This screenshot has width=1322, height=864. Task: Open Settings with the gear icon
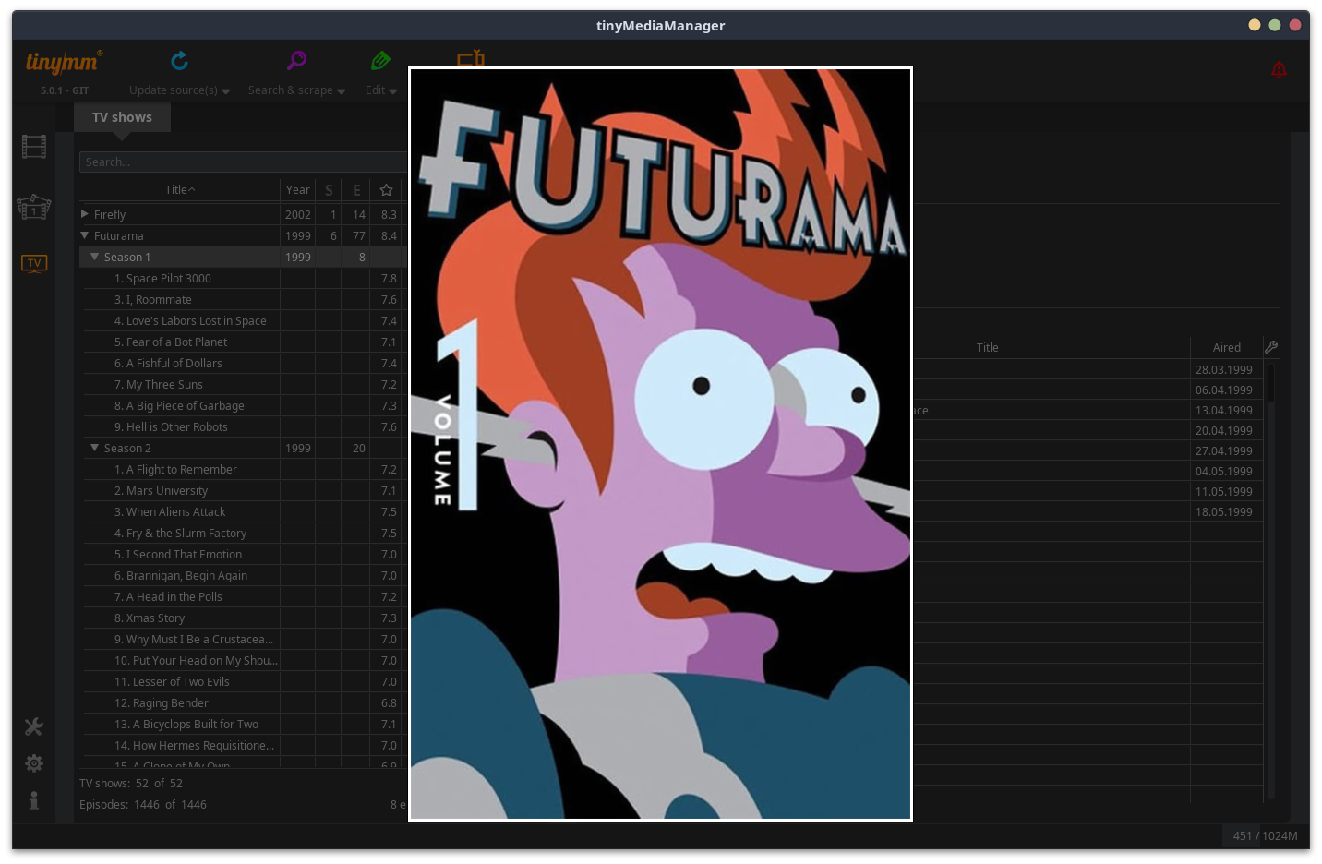(x=34, y=763)
